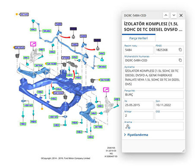Select the 3078B control arm label
195x167 pixels.
pyautogui.click(x=98, y=127)
